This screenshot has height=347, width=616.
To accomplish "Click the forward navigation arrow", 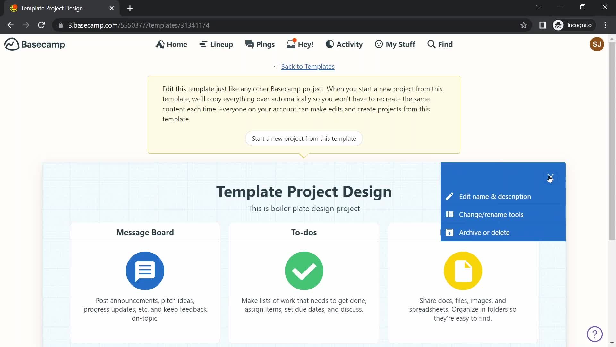I will click(x=26, y=25).
